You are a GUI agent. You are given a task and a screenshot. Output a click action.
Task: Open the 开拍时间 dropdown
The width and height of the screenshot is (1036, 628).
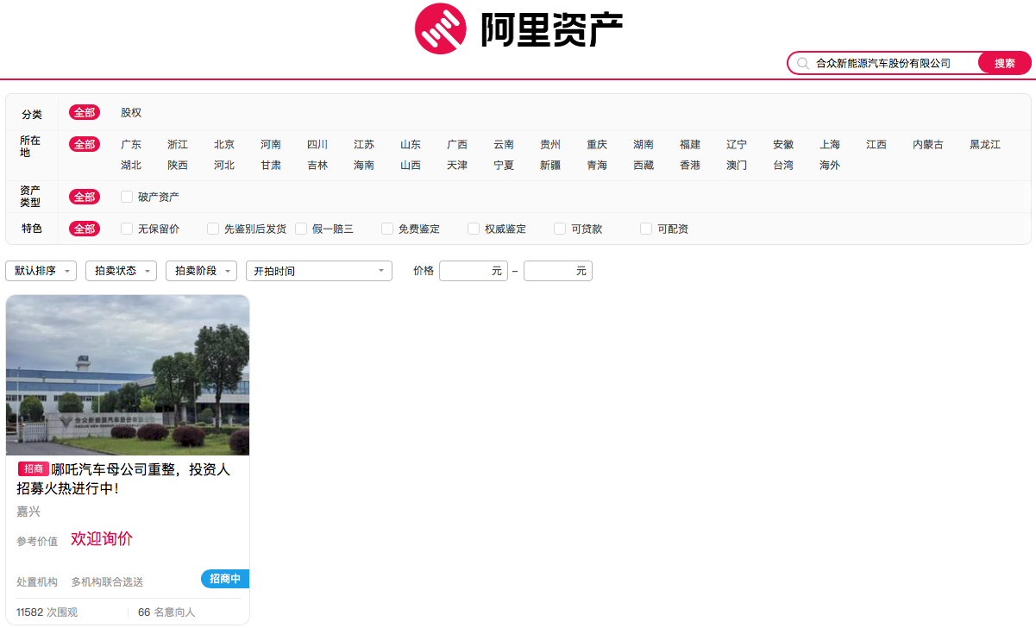[x=319, y=271]
